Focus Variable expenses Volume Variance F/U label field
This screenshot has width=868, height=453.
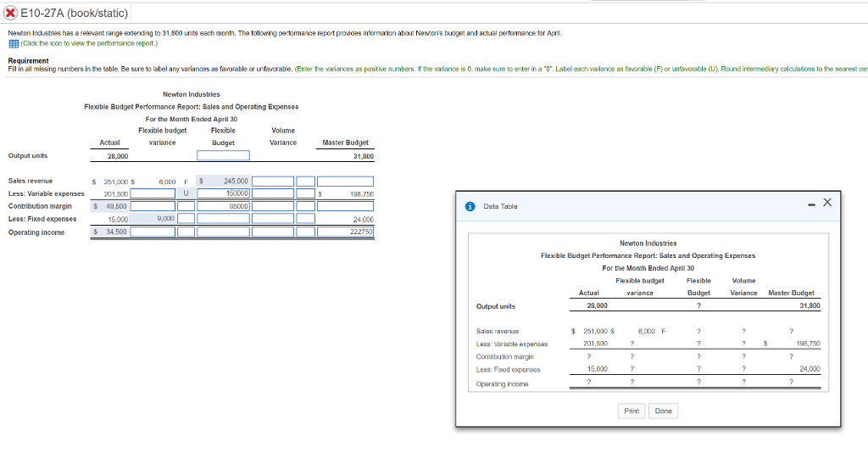point(305,193)
